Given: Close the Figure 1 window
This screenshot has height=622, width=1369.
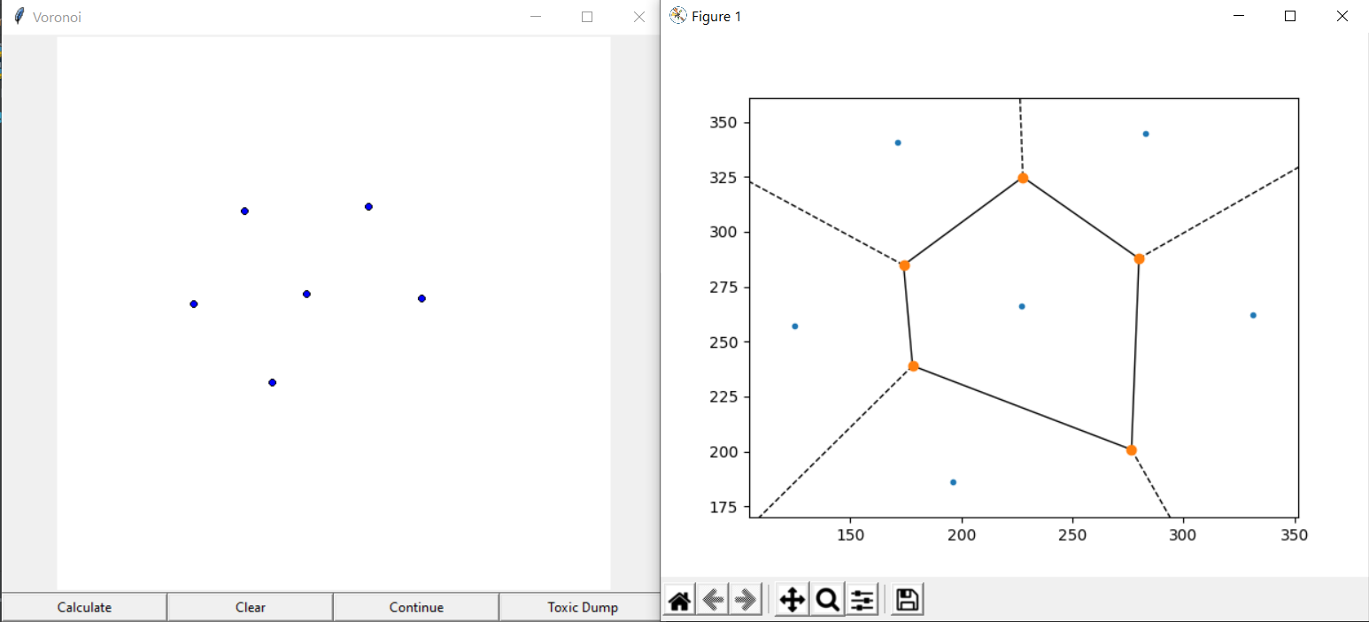Looking at the screenshot, I should 1342,16.
